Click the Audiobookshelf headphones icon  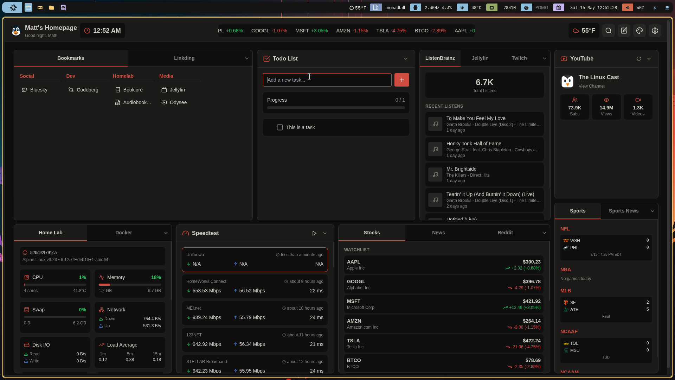118,103
